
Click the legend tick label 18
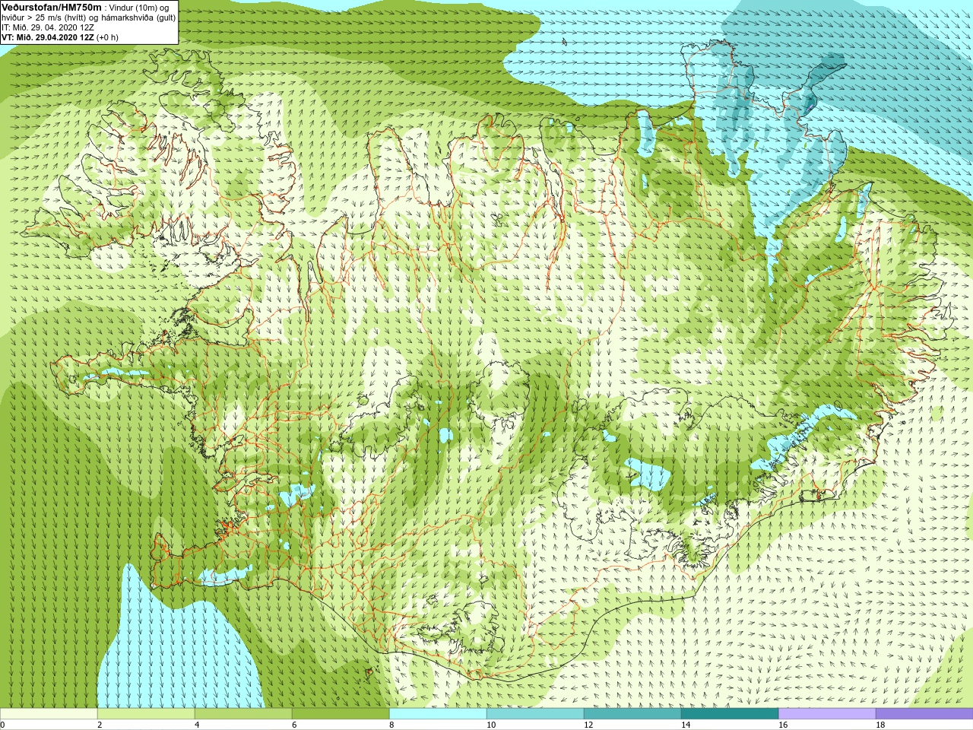point(880,725)
